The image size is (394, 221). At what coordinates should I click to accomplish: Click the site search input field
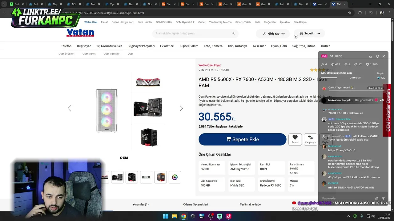192,33
